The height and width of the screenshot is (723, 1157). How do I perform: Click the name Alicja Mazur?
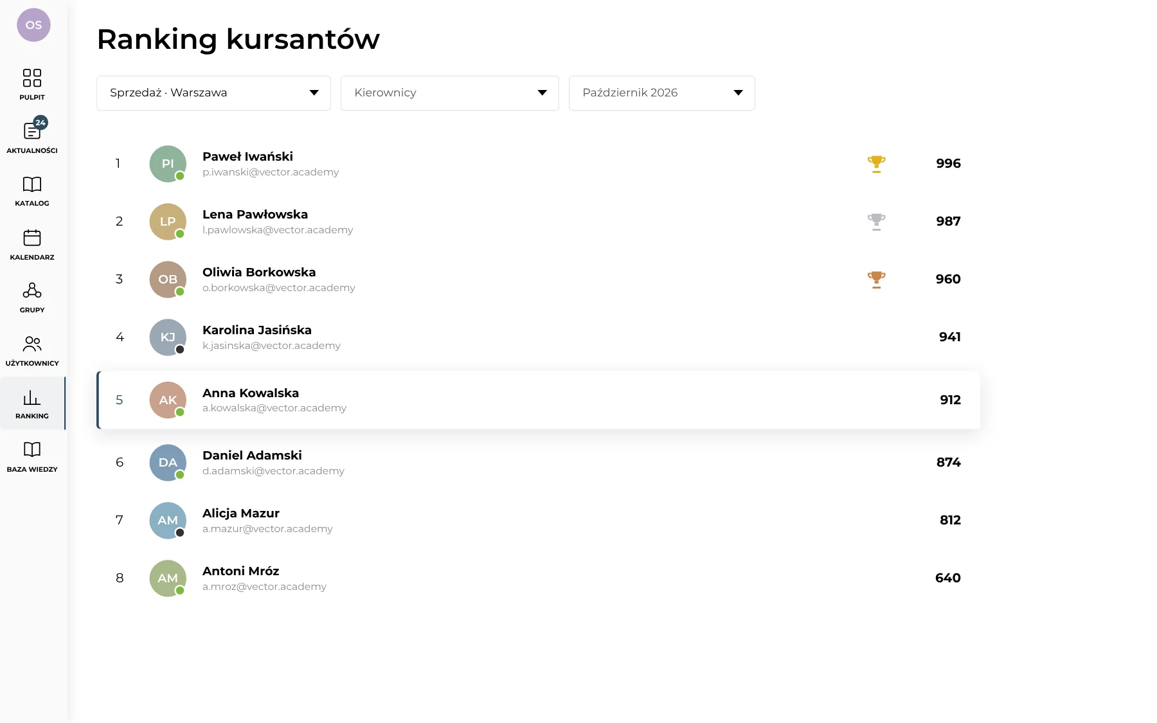tap(241, 513)
